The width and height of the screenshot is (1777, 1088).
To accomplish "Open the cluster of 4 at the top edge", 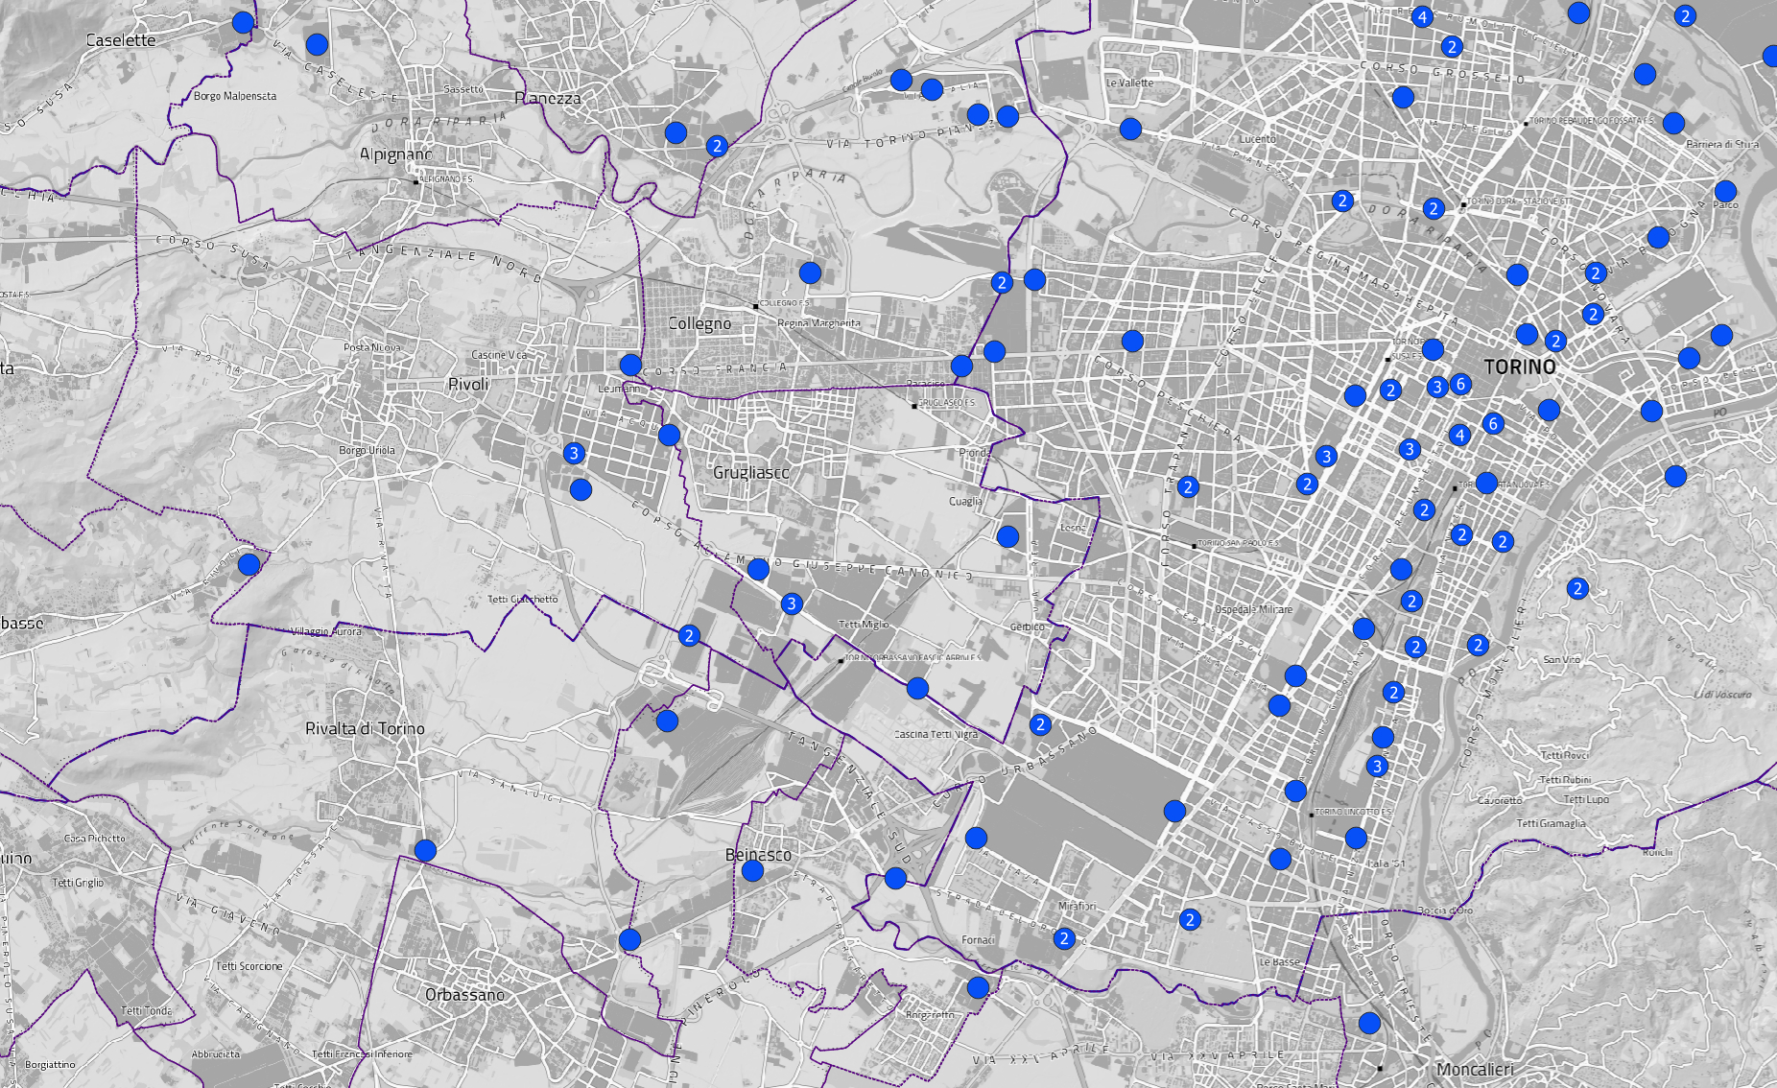I will pyautogui.click(x=1422, y=16).
